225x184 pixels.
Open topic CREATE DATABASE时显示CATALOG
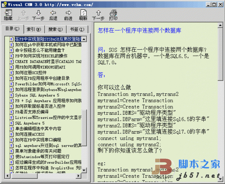point(48,61)
